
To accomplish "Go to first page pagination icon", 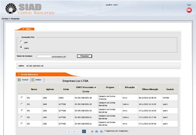I will point(69,131).
